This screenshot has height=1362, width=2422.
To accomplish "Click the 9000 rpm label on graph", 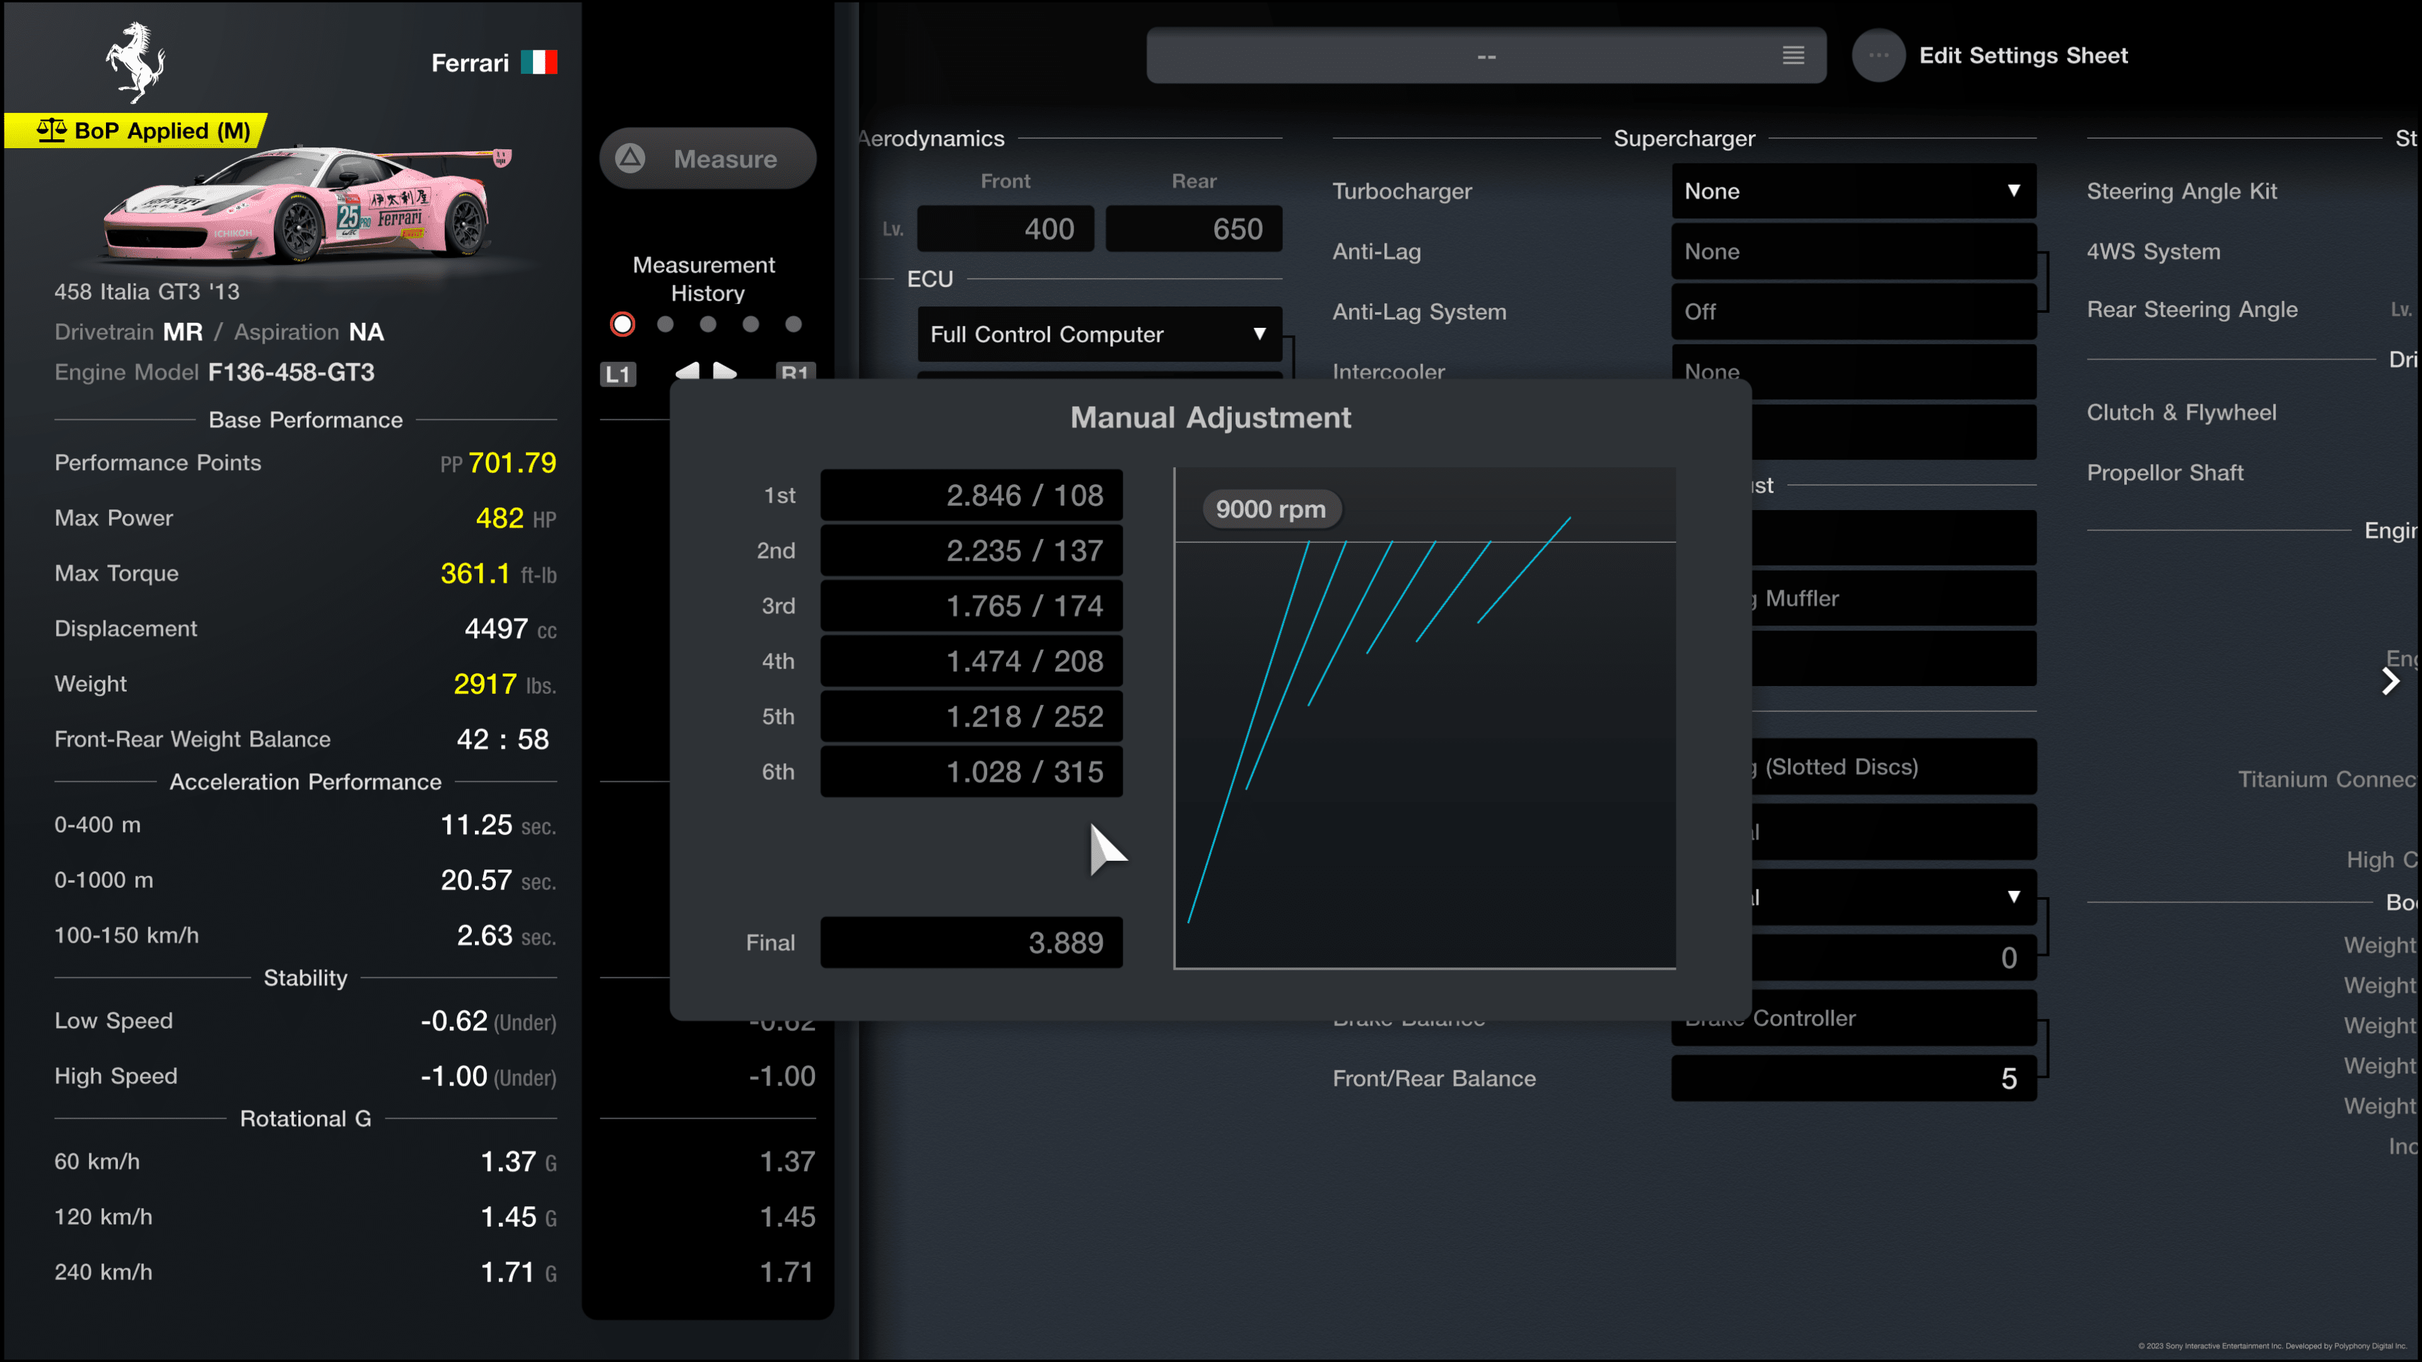I will (1271, 509).
